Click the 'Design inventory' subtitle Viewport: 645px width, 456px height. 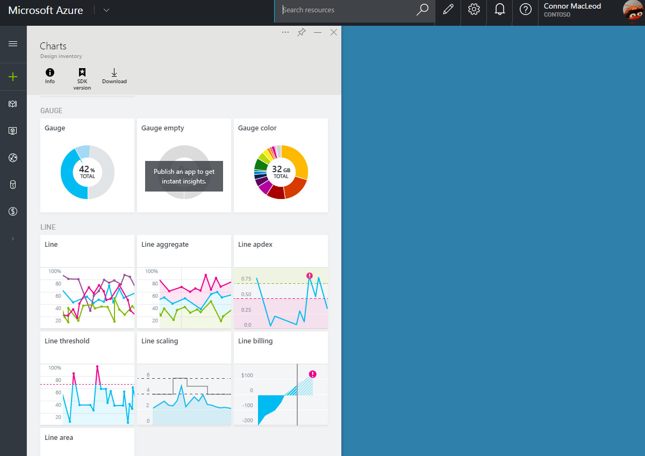click(x=61, y=56)
